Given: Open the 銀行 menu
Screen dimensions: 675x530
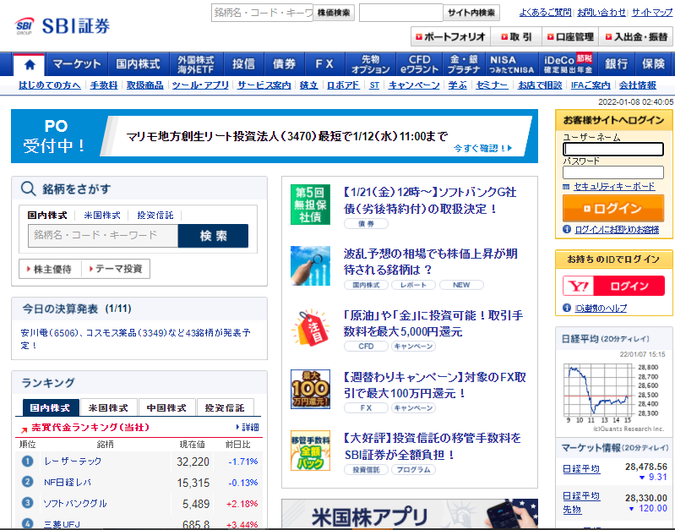Looking at the screenshot, I should [x=617, y=64].
